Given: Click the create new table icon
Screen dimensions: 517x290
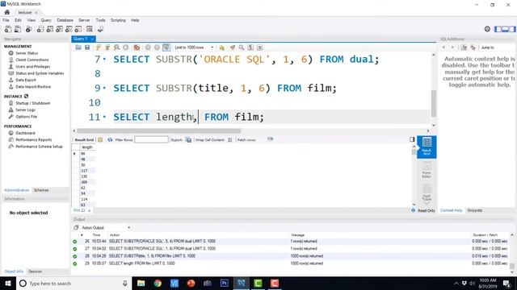Looking at the screenshot, I should [50, 29].
